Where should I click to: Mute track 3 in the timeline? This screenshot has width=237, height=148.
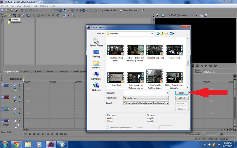click(15, 109)
